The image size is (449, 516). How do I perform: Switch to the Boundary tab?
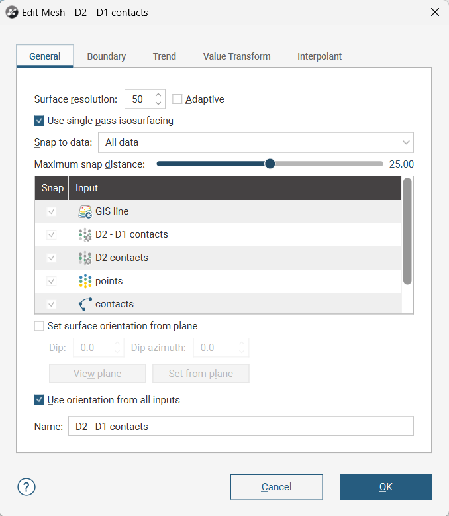tap(106, 56)
